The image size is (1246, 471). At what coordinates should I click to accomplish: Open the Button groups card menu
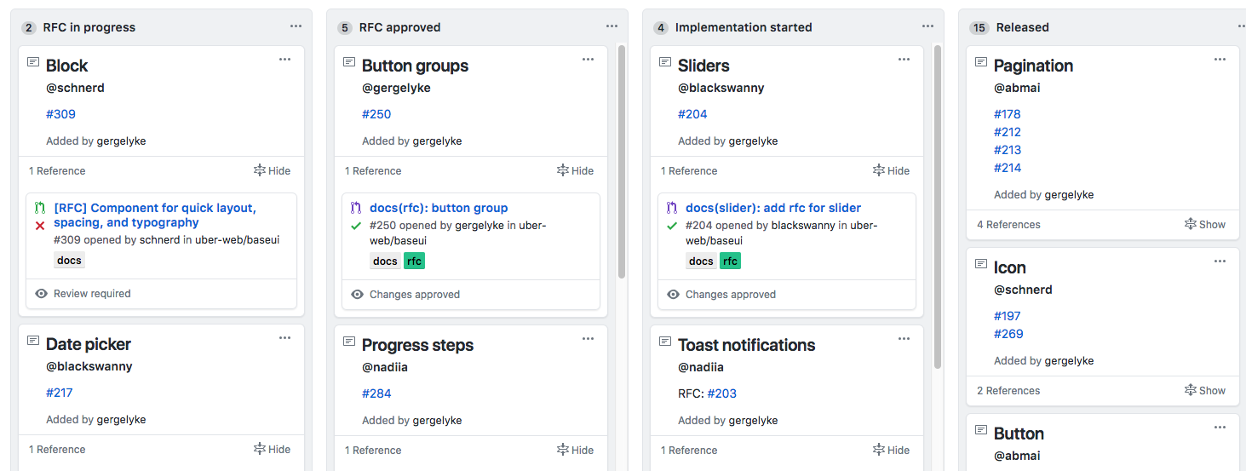pyautogui.click(x=588, y=60)
